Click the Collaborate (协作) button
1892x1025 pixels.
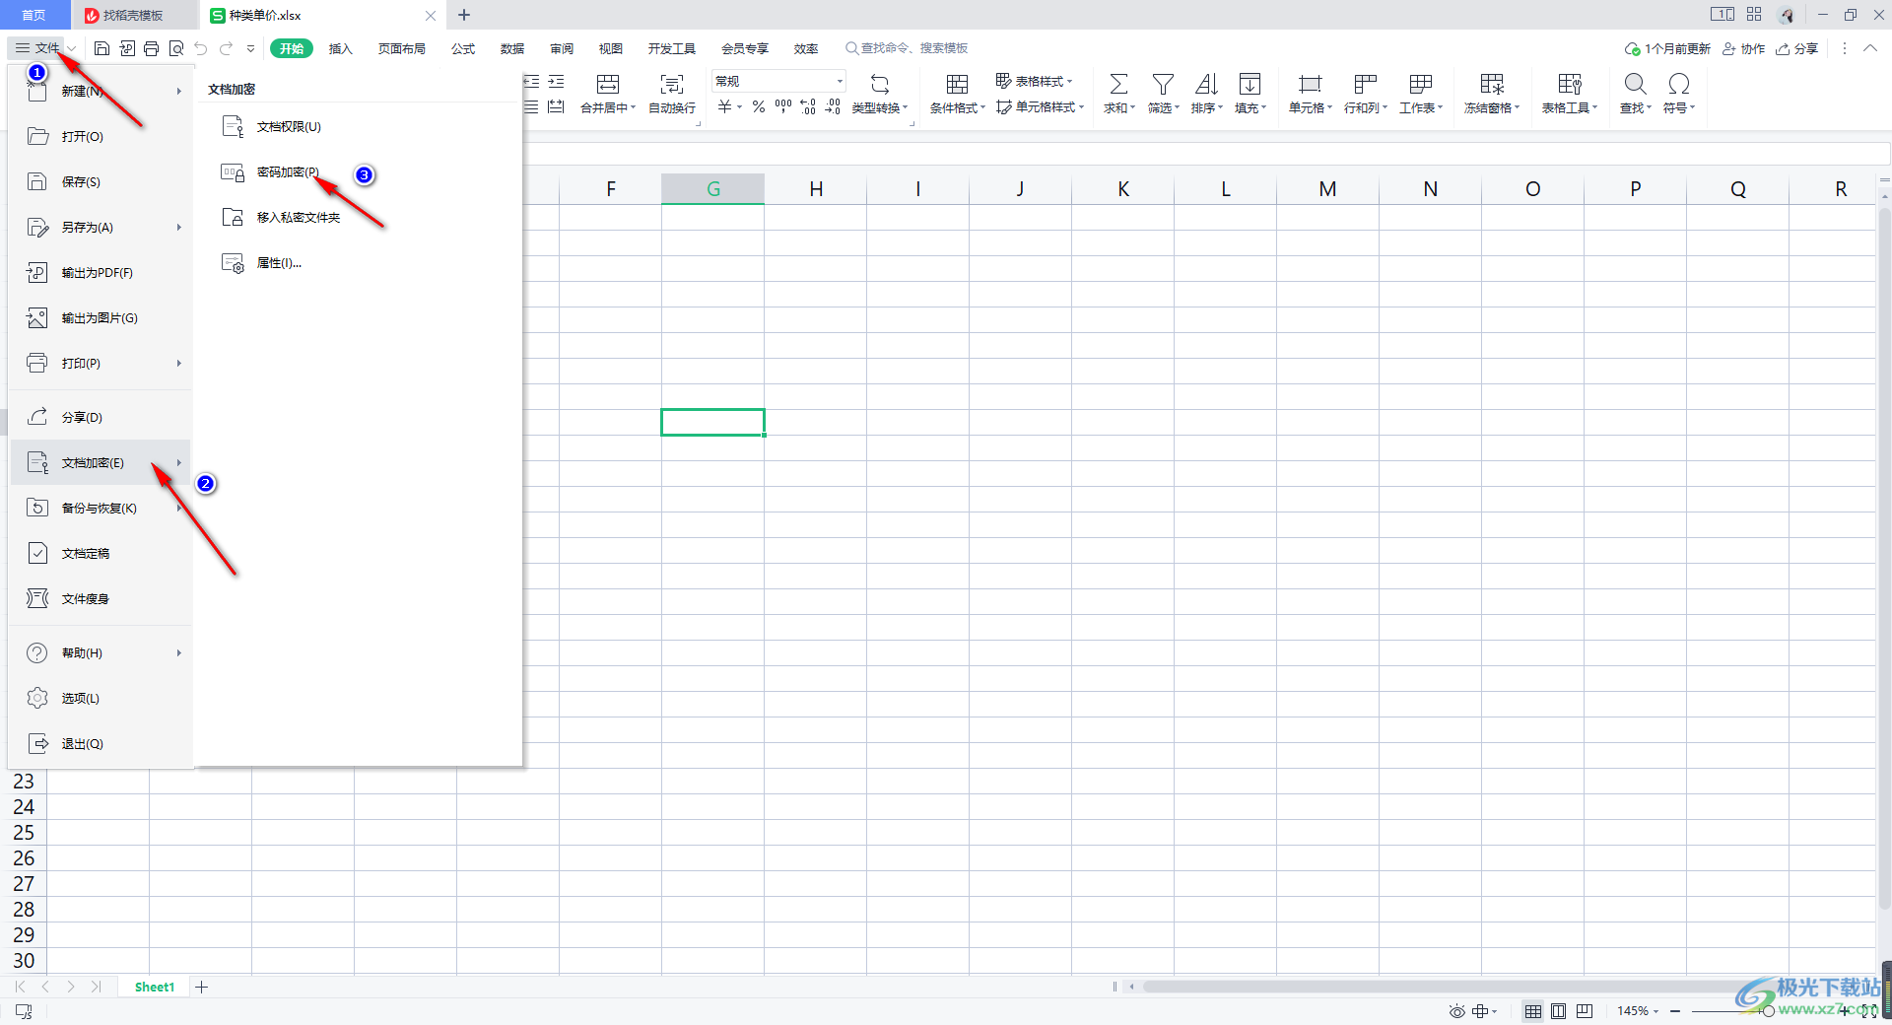click(1743, 48)
